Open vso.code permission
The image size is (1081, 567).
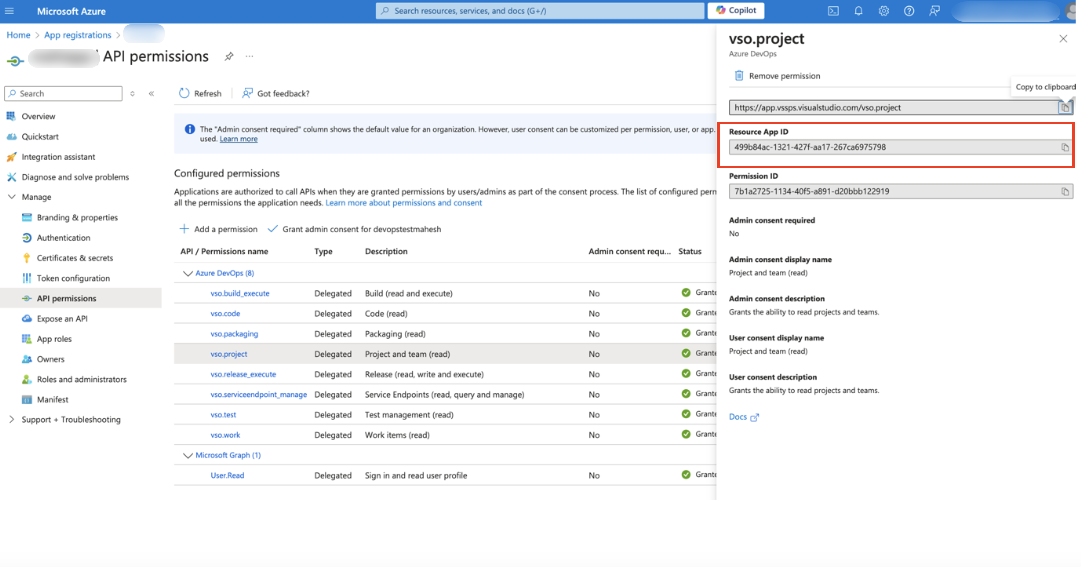click(225, 313)
